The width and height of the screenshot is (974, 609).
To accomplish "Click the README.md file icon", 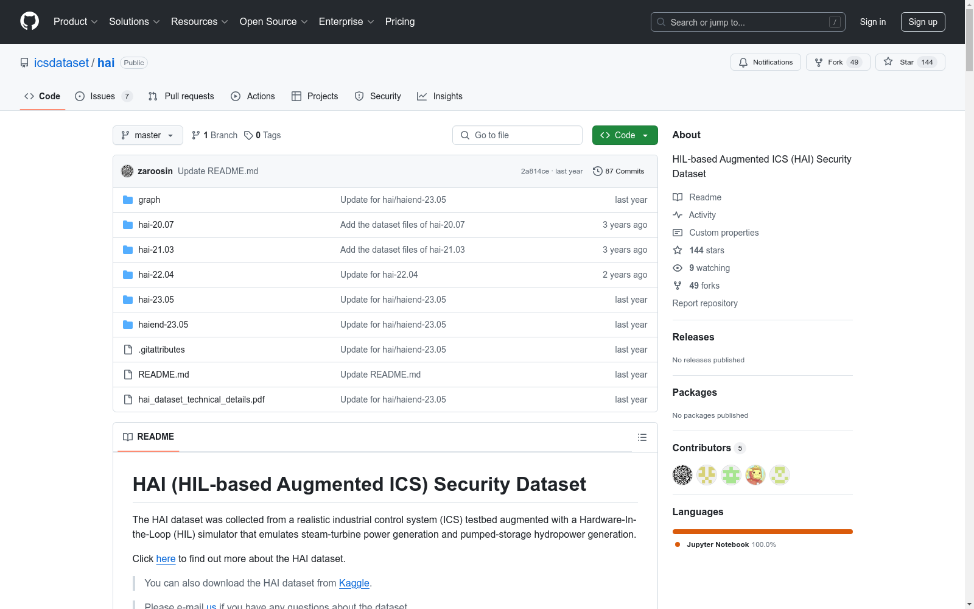I will pyautogui.click(x=128, y=375).
